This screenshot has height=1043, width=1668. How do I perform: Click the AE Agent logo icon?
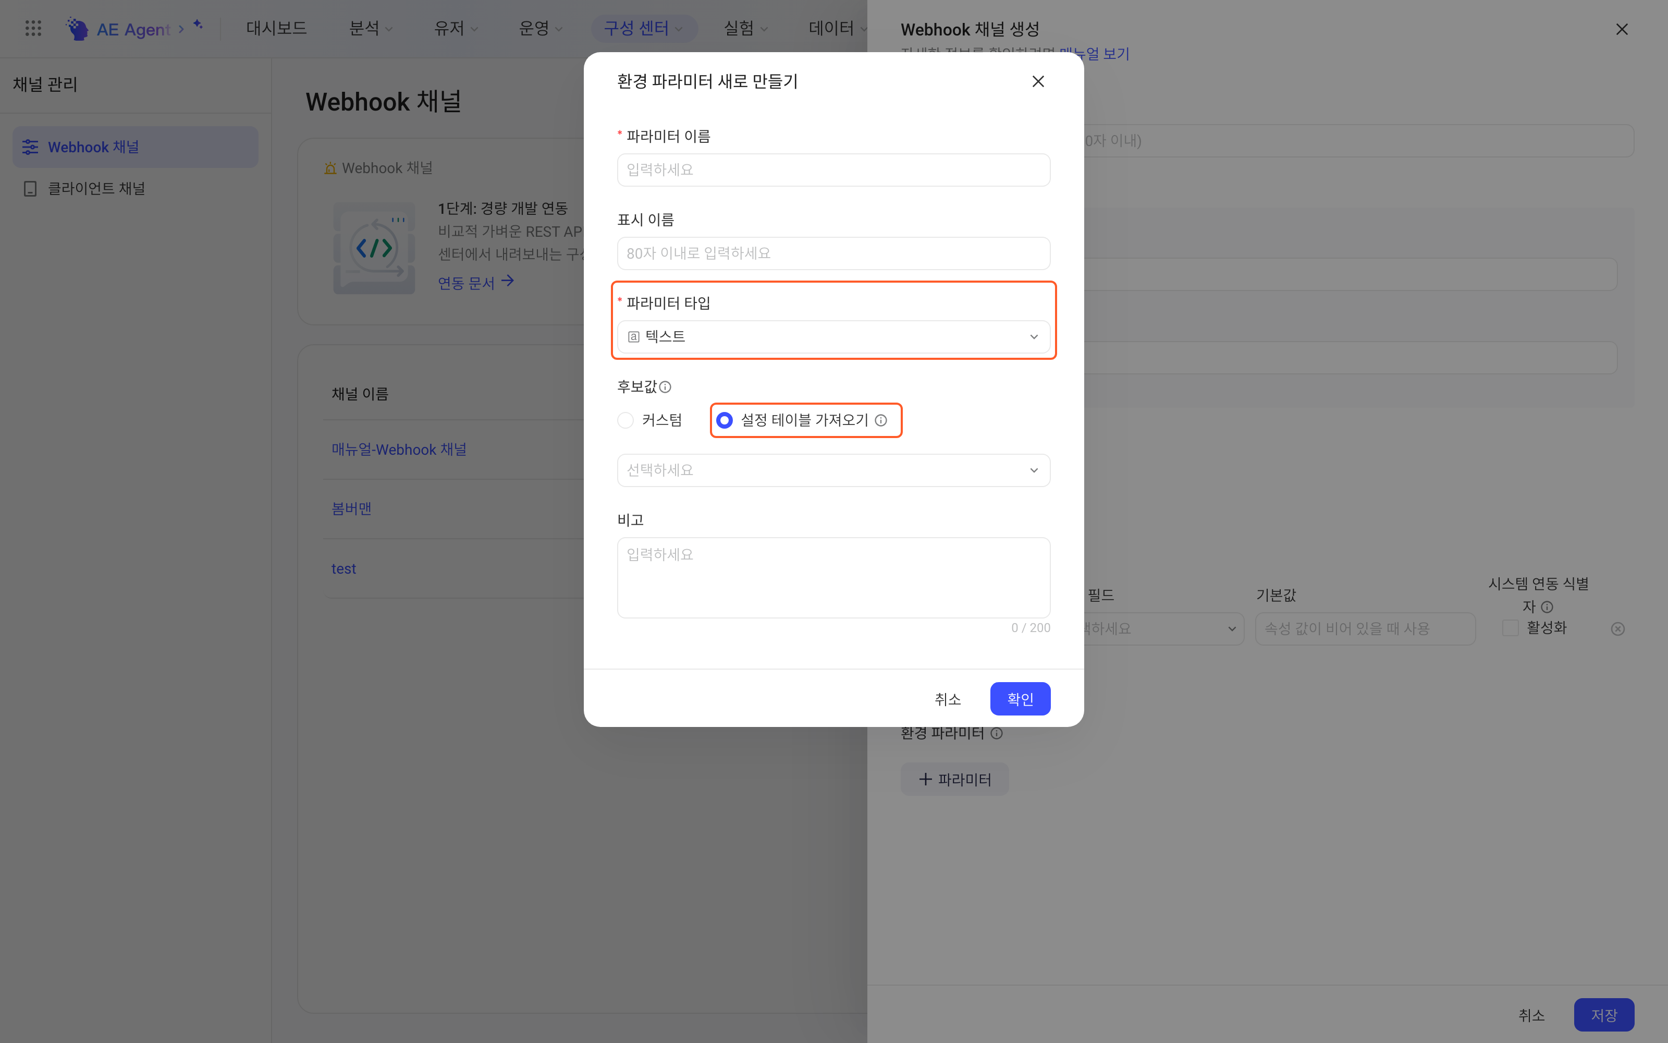[x=77, y=28]
